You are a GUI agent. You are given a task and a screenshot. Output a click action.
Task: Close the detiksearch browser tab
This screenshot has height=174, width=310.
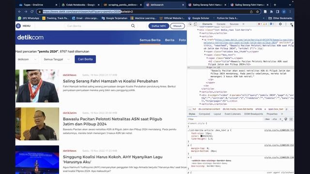183,5
